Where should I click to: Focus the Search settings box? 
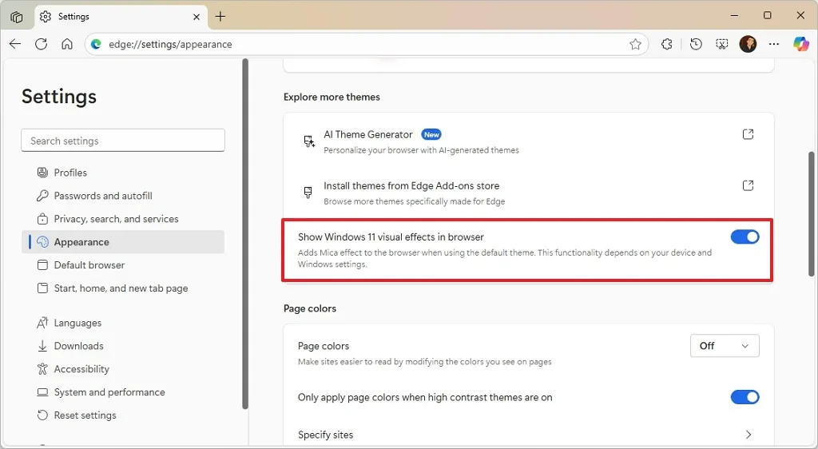123,141
